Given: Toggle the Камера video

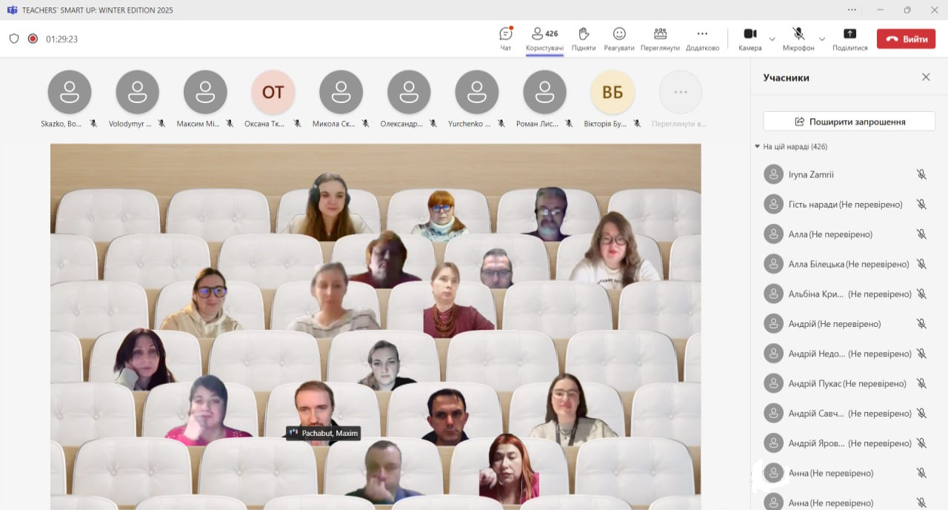Looking at the screenshot, I should click(750, 39).
